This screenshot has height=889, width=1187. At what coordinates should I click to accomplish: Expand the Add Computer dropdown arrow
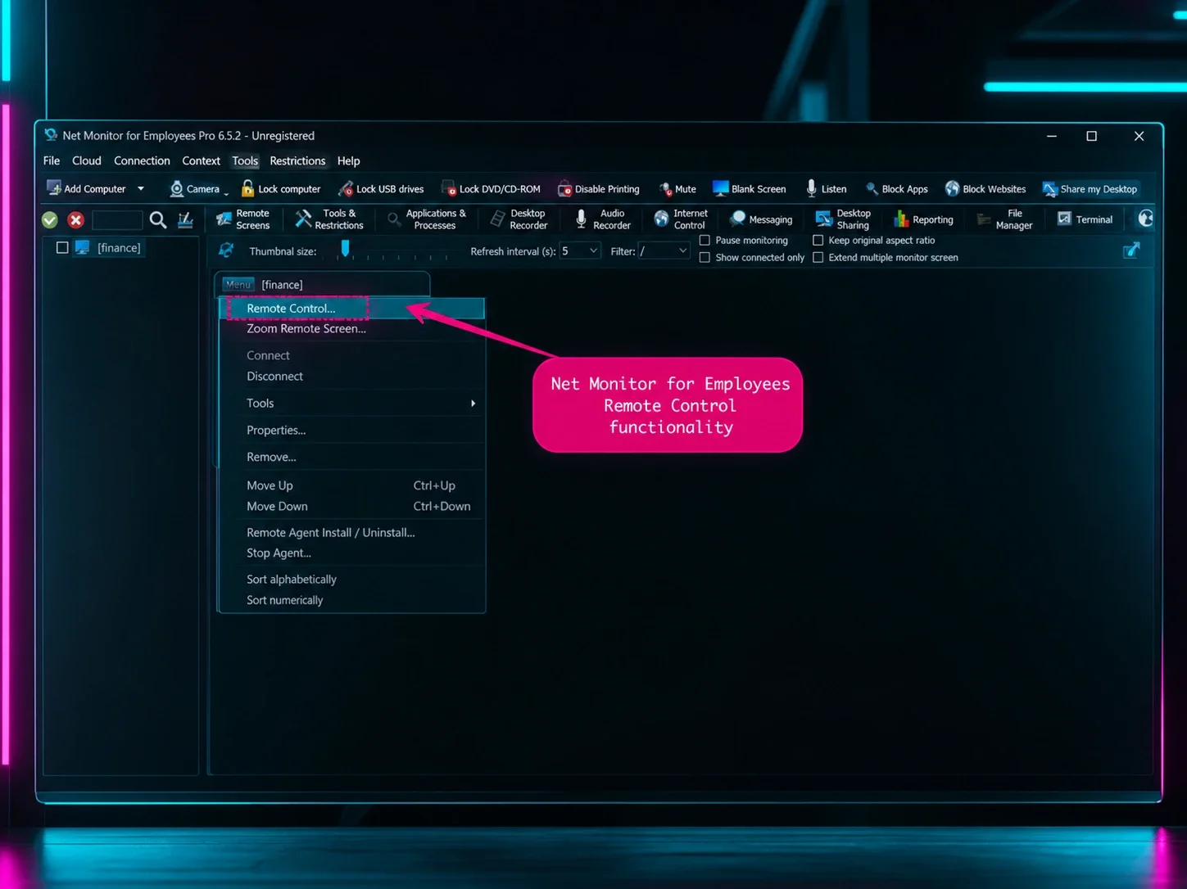pyautogui.click(x=141, y=188)
